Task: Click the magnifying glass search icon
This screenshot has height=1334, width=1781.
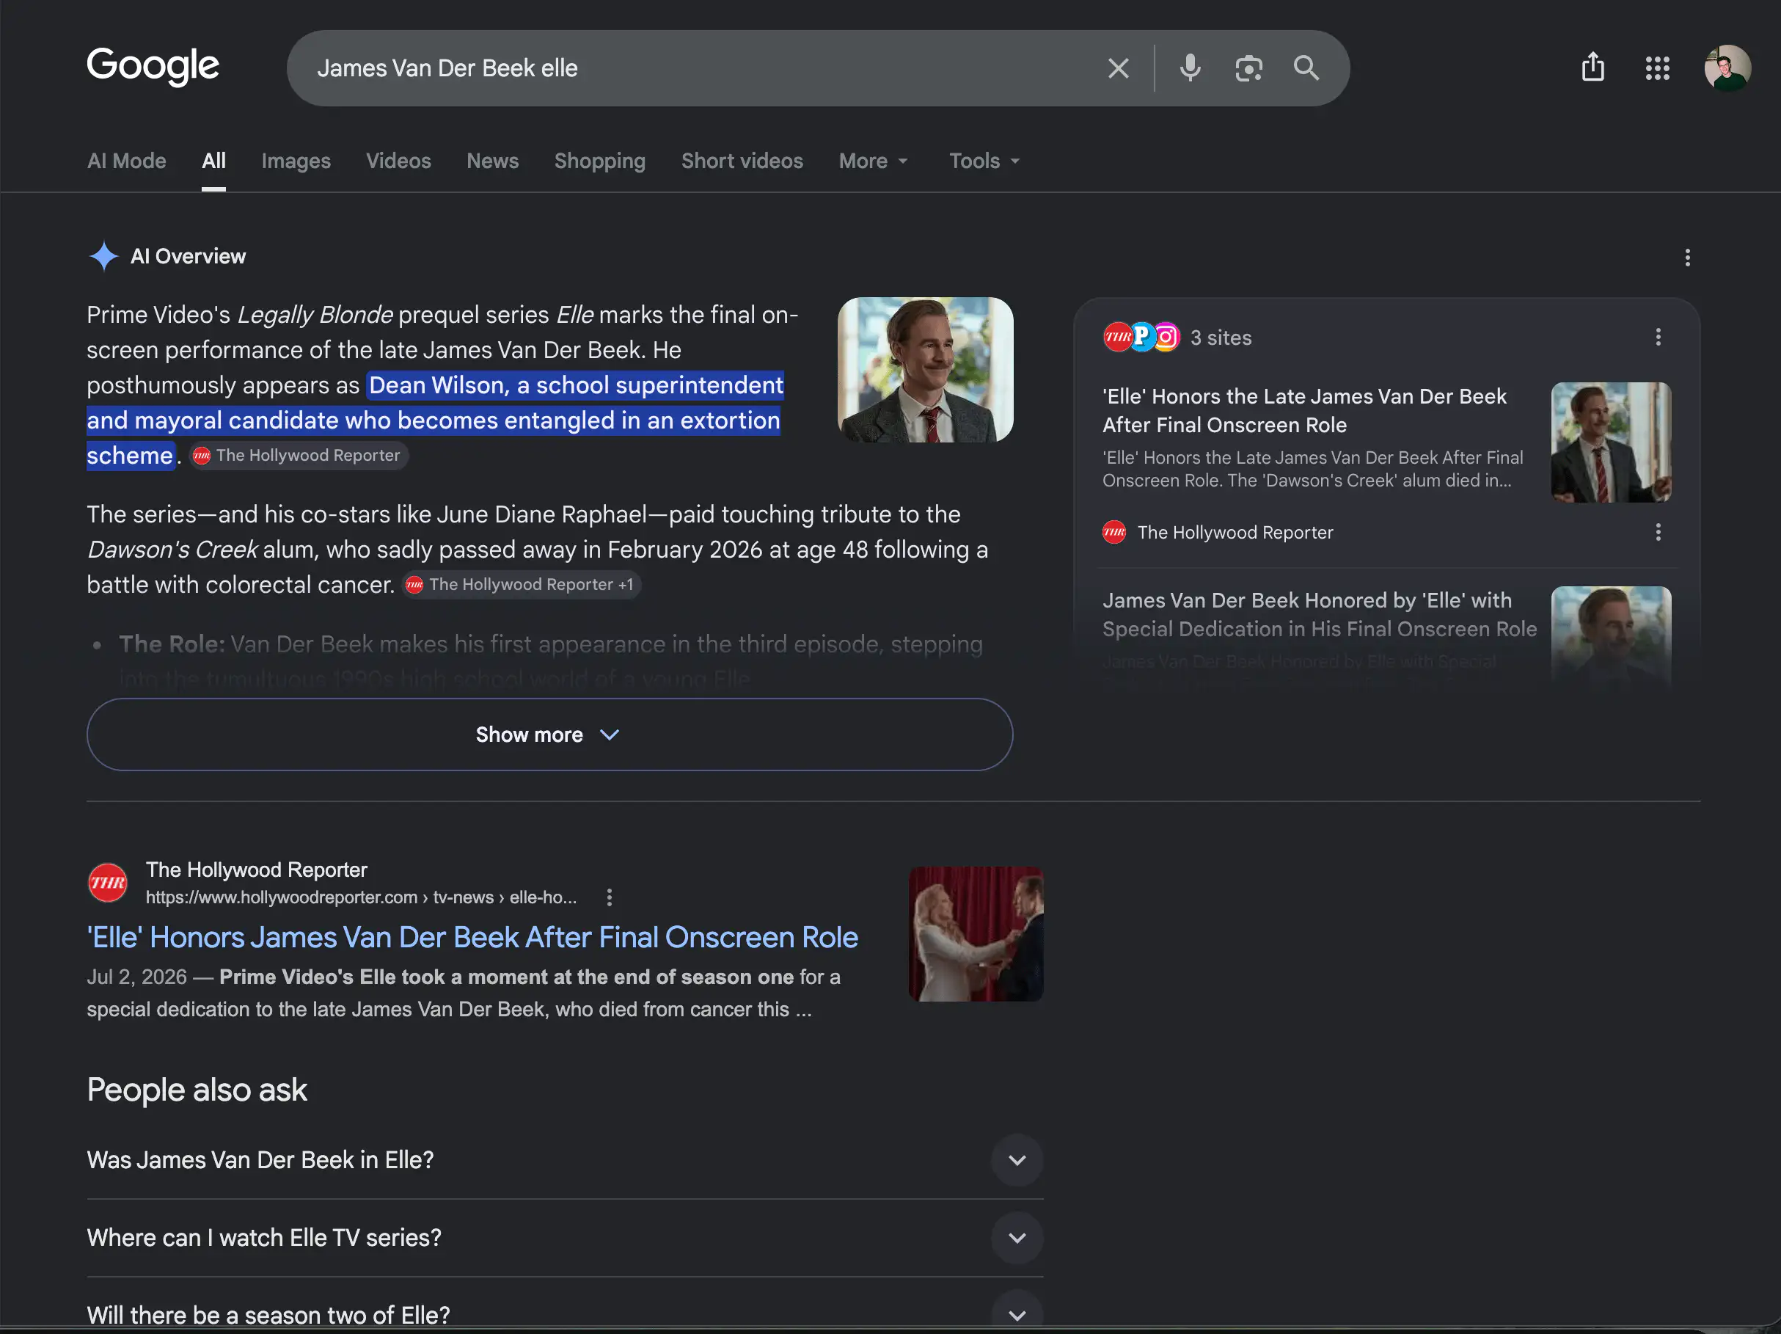Action: (1306, 68)
